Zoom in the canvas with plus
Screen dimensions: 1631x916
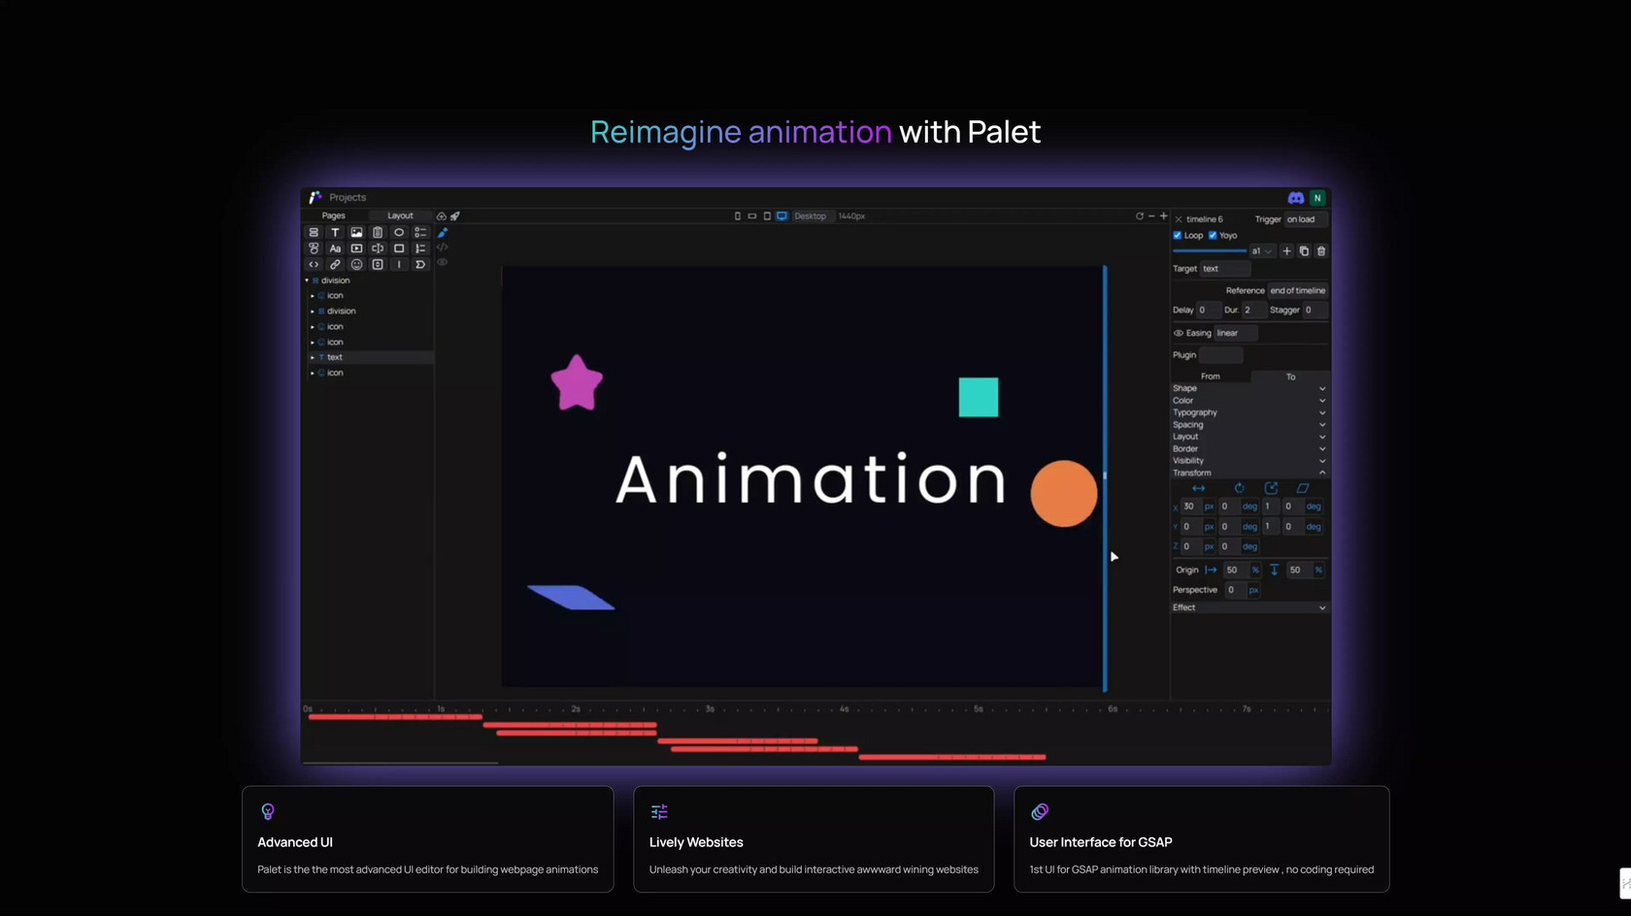pos(1164,216)
